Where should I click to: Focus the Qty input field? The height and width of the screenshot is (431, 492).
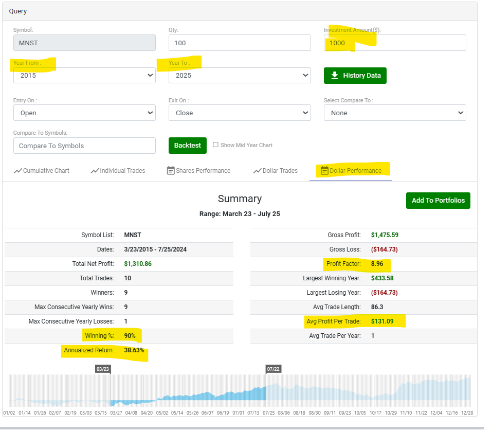pos(240,43)
